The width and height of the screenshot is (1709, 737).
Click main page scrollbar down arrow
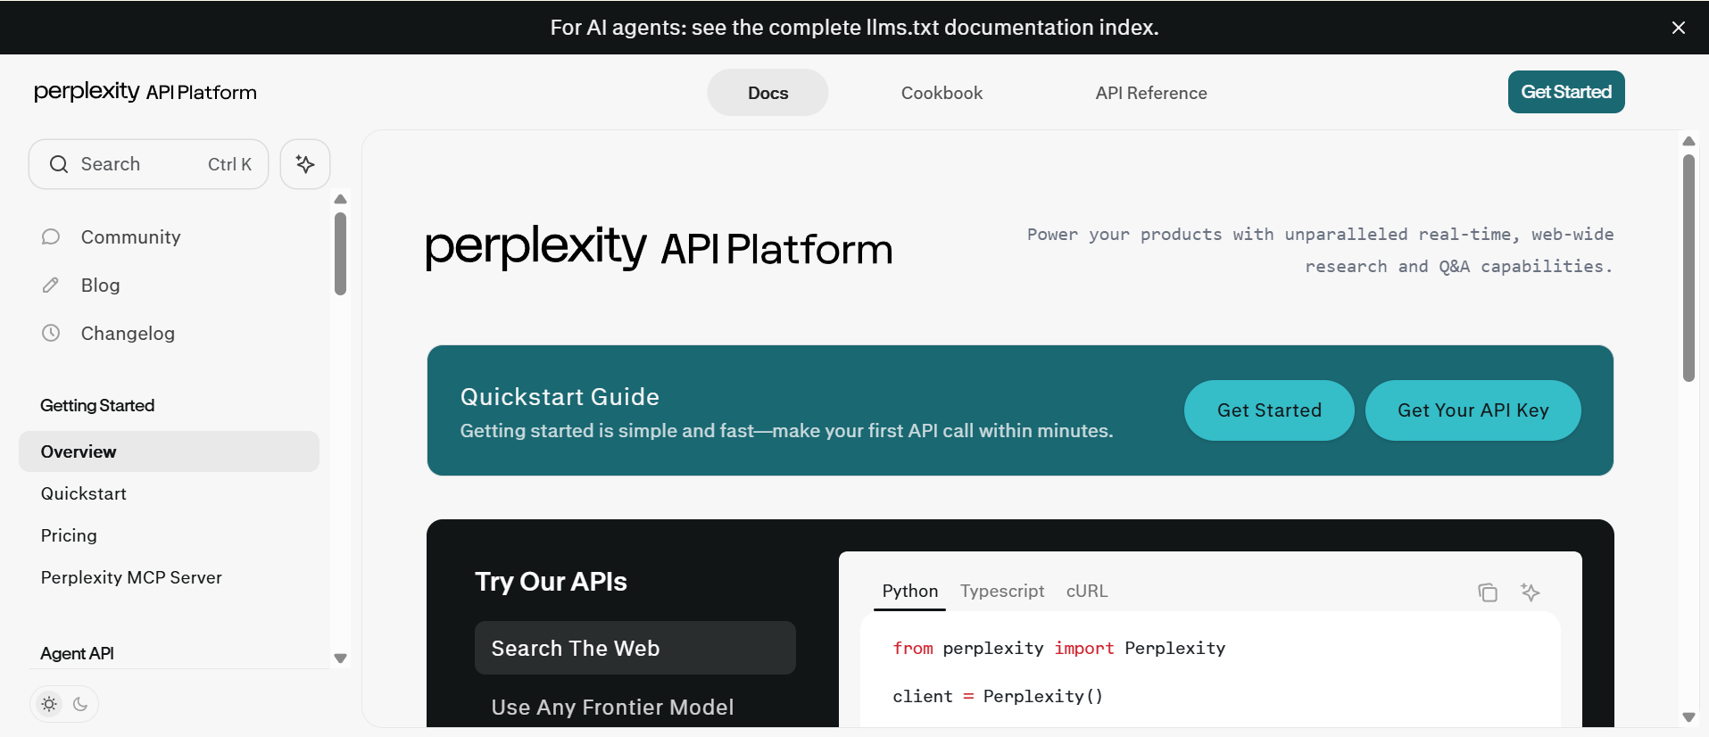coord(1688,717)
